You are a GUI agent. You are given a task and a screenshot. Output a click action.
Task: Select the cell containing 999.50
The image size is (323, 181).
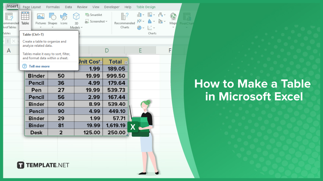coord(115,76)
